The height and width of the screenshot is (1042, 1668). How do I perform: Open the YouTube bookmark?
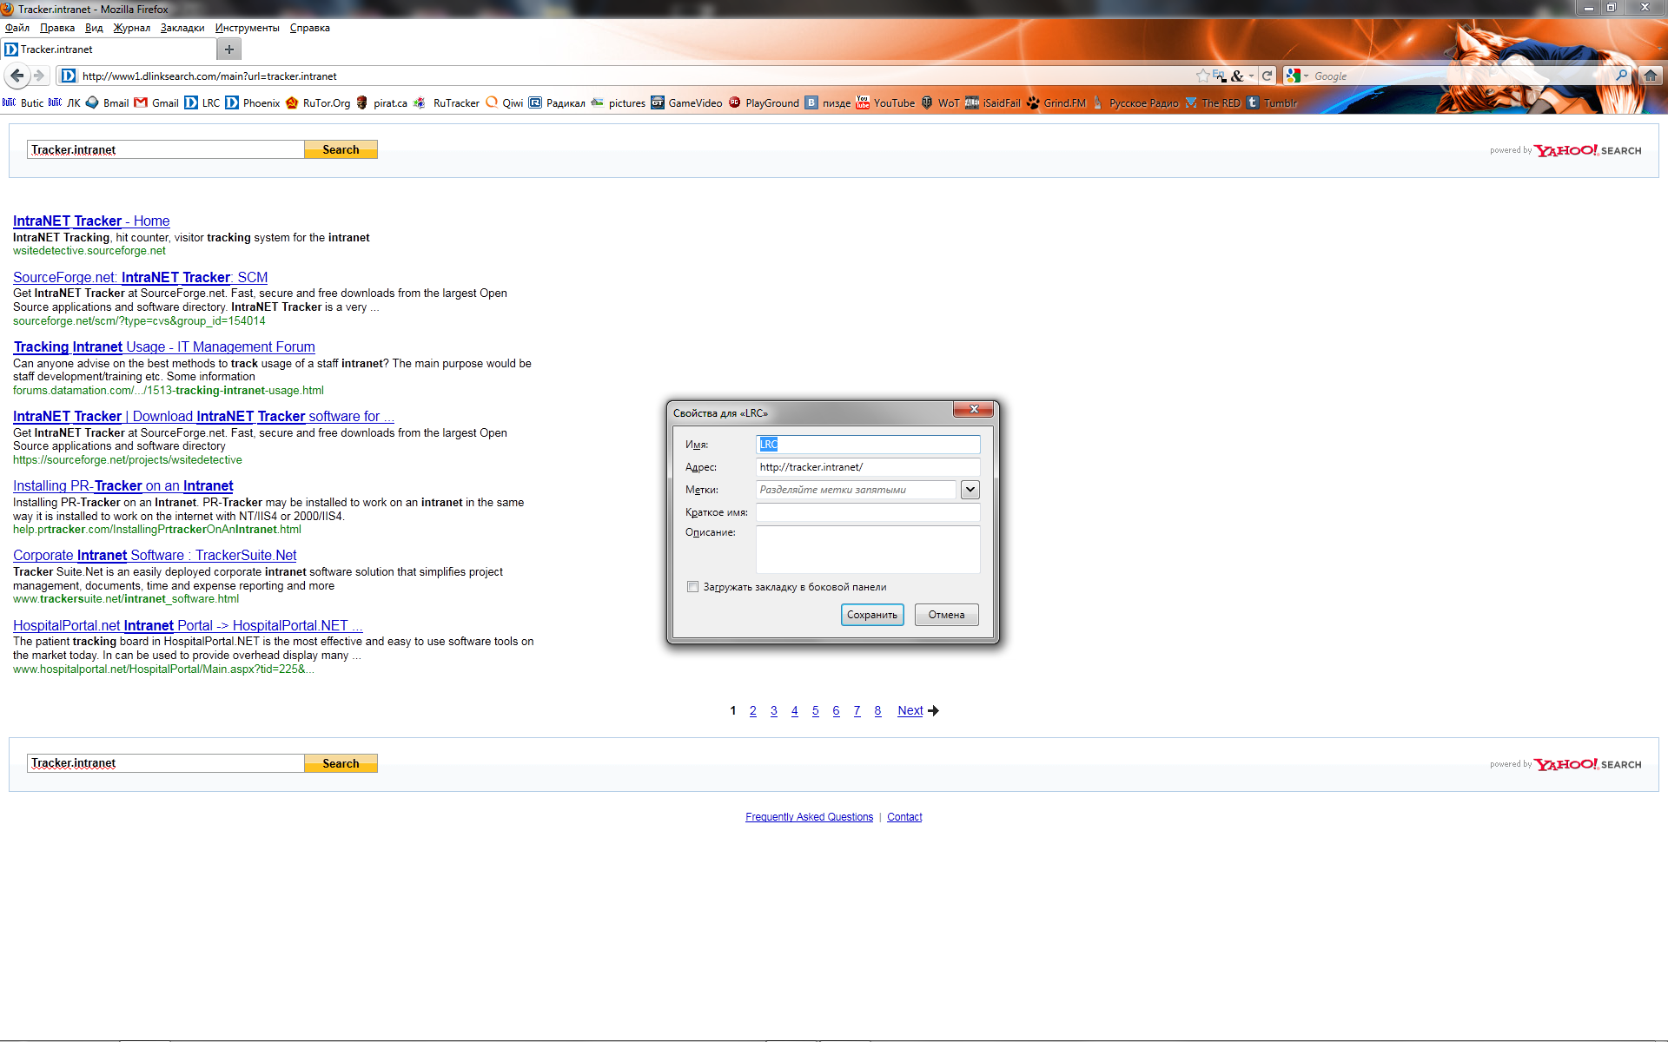885,102
